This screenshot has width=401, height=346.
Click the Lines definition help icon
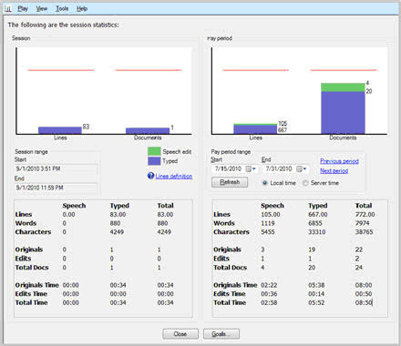point(150,176)
